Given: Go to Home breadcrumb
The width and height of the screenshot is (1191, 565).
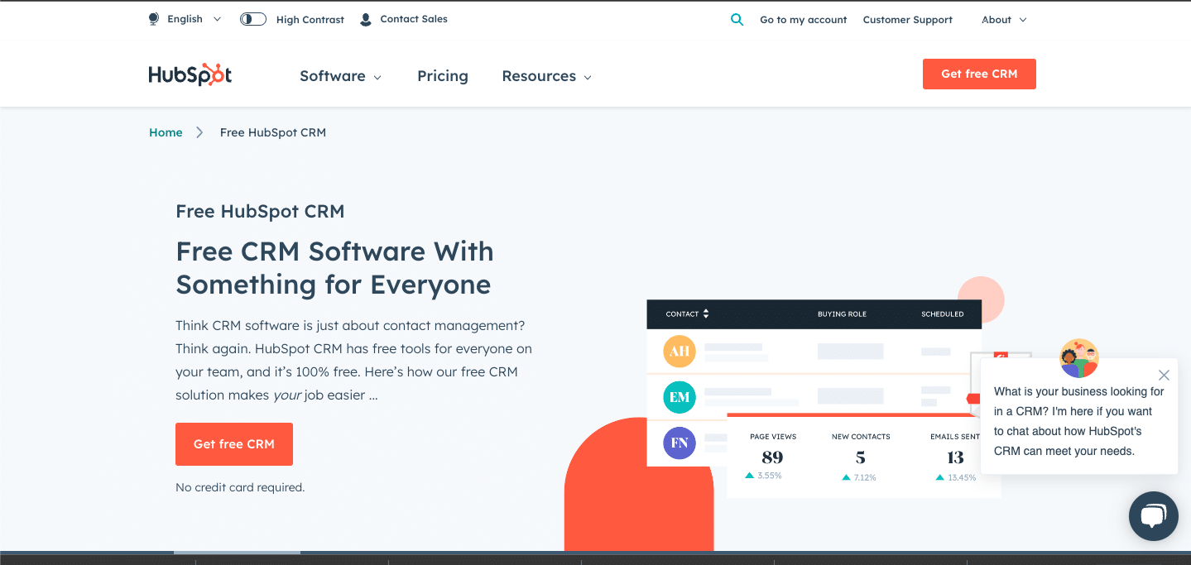Looking at the screenshot, I should [x=166, y=132].
